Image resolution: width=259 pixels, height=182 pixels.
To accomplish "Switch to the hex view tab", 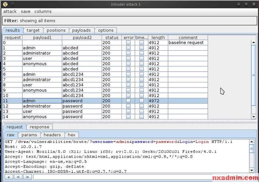I will 71,135.
